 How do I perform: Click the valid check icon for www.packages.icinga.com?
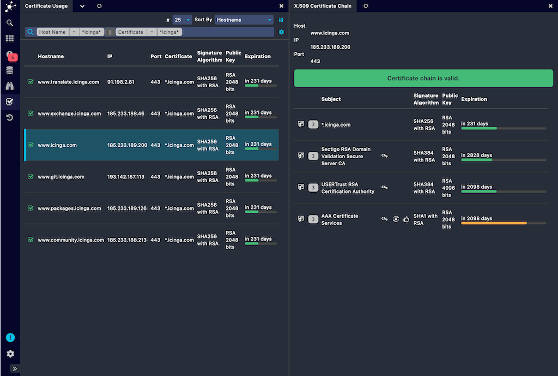(31, 208)
